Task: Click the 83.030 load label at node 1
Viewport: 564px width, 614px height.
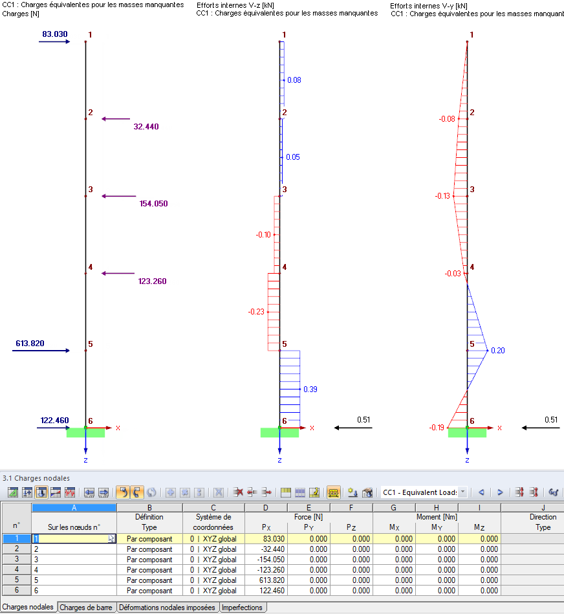Action: coord(55,34)
